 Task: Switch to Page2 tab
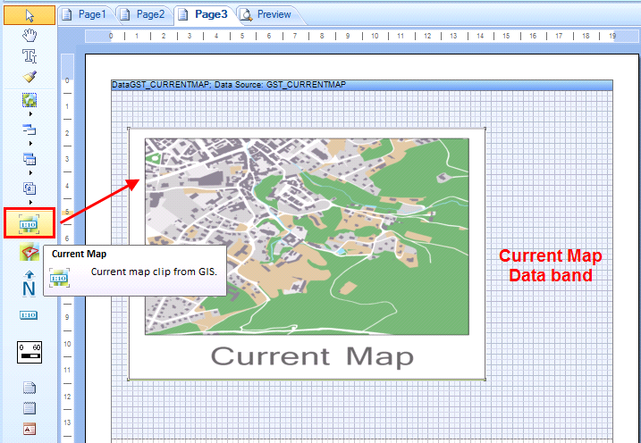(141, 14)
